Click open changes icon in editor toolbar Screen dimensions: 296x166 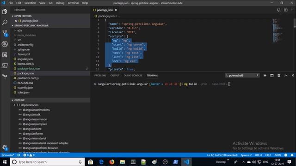(279, 10)
